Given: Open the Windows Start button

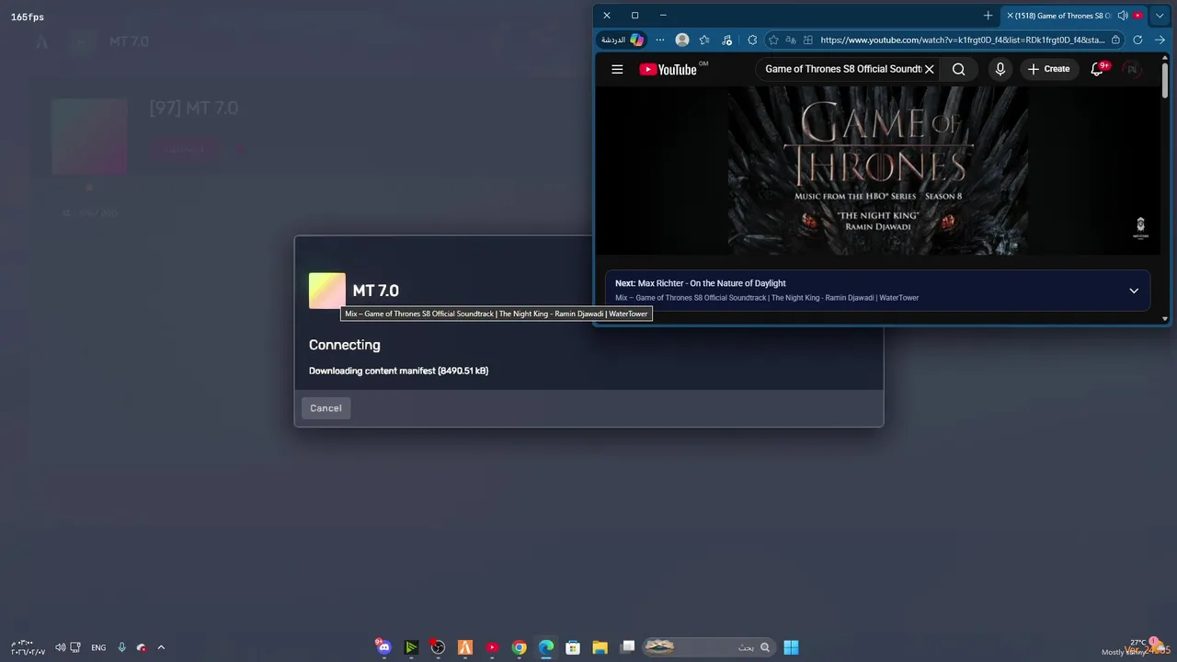Looking at the screenshot, I should click(x=791, y=647).
